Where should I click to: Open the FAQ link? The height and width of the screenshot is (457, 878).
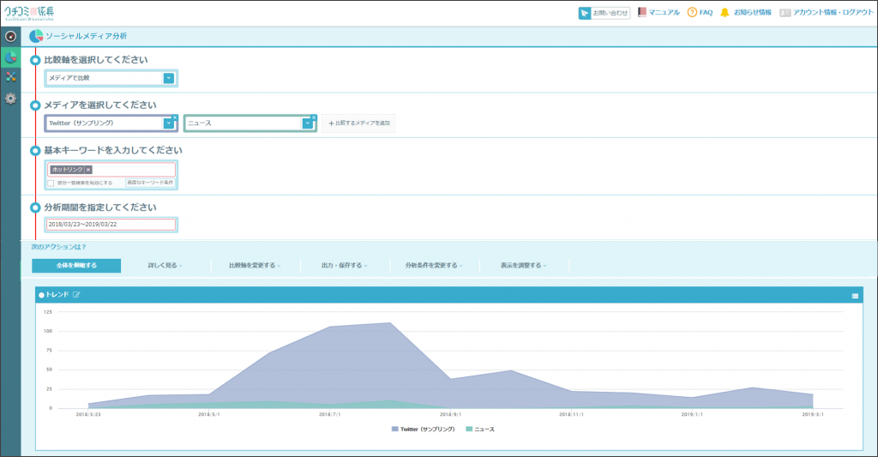706,12
